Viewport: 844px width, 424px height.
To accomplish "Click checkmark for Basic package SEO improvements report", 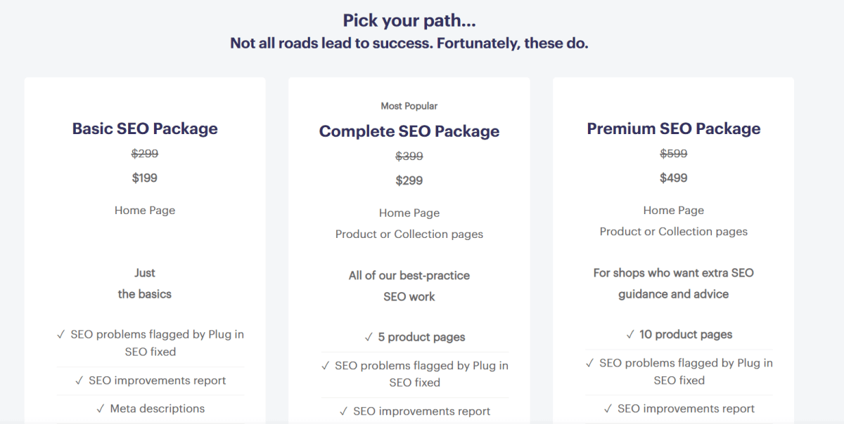I will click(79, 380).
